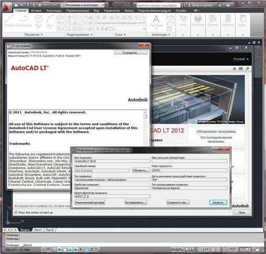Viewport: 266px width, 254px height.
Task: Click the layer color swatch square
Action: (x=112, y=29)
